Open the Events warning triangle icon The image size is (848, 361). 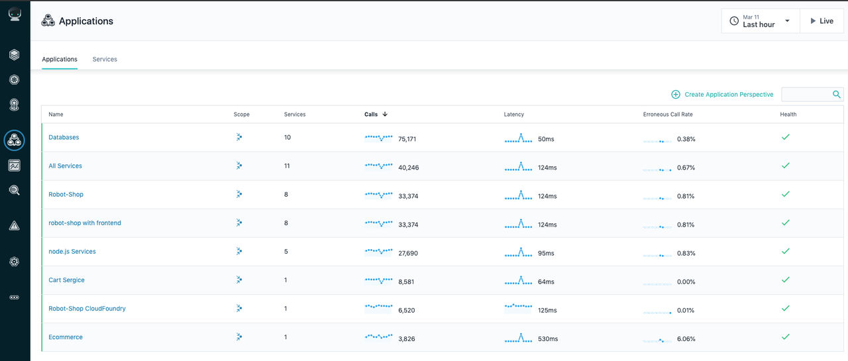[x=15, y=226]
